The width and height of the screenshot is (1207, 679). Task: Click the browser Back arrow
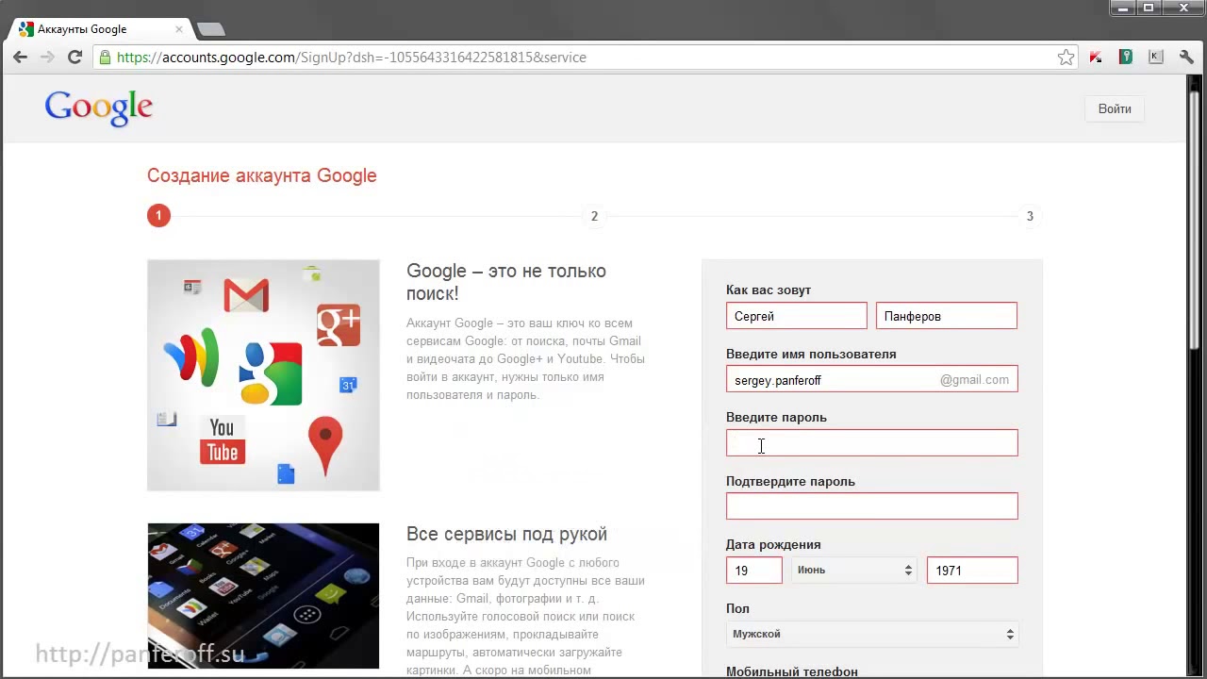20,58
